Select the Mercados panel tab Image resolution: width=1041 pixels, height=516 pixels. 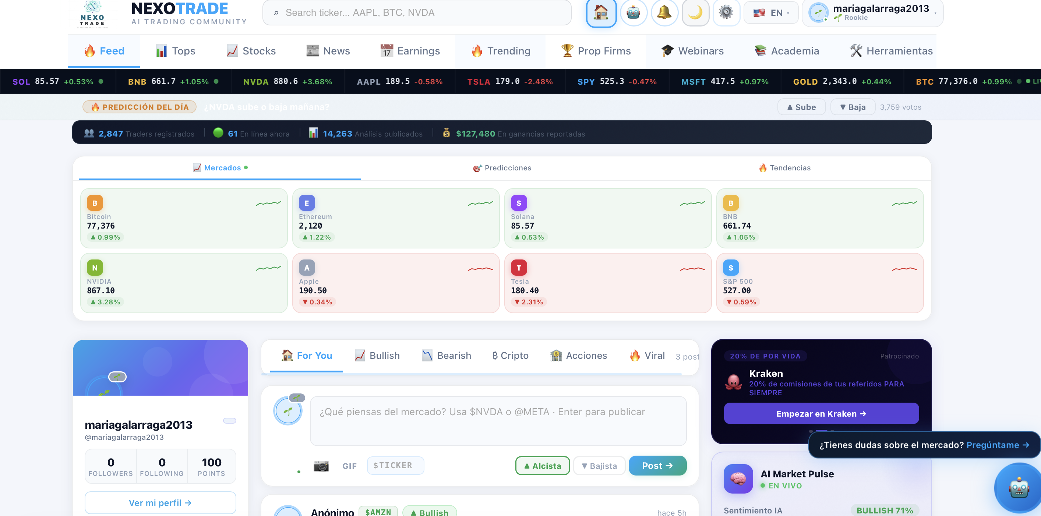click(x=220, y=168)
